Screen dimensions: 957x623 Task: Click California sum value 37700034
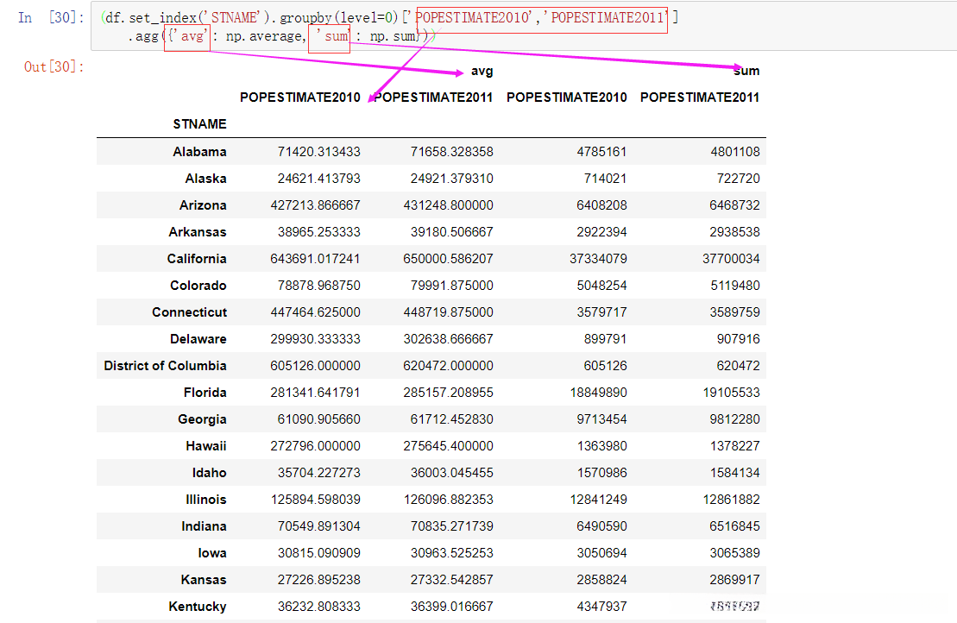coord(731,259)
